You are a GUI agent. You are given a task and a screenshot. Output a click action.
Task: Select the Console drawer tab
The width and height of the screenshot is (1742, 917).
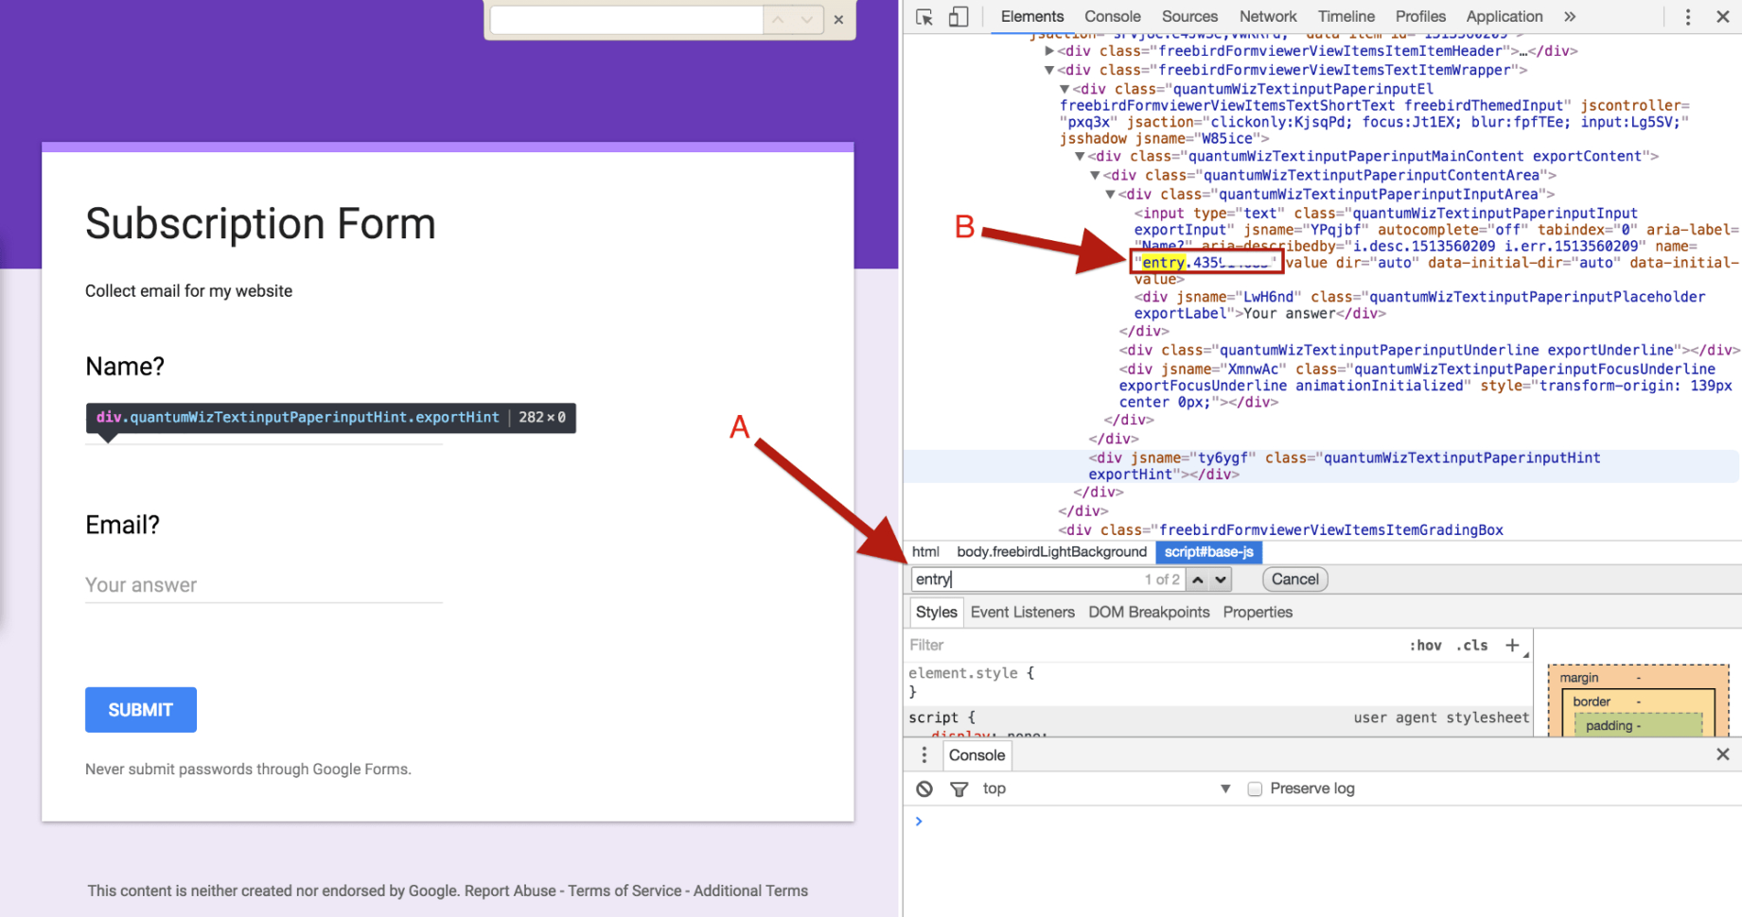(x=977, y=754)
